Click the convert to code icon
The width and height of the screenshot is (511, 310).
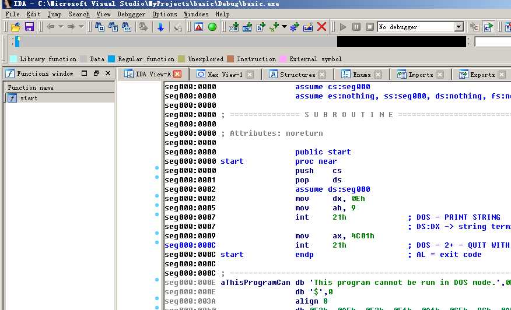pos(234,27)
